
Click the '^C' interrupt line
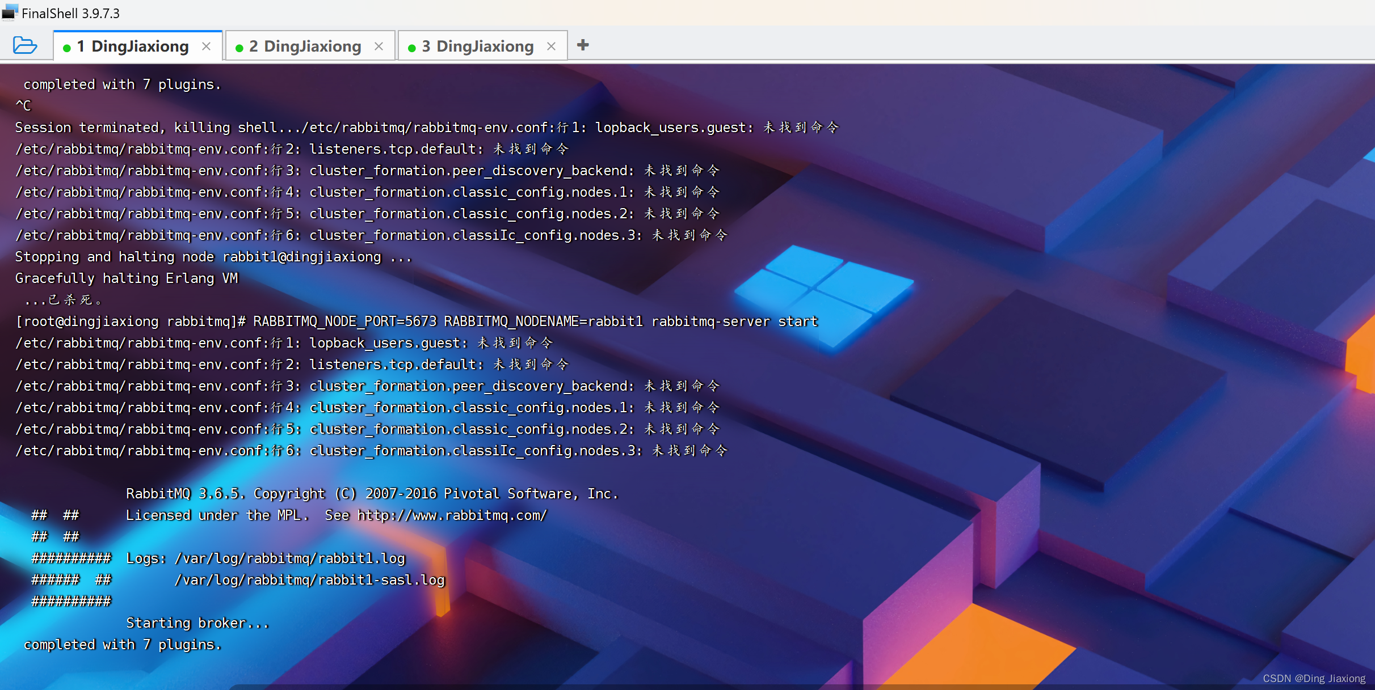23,106
